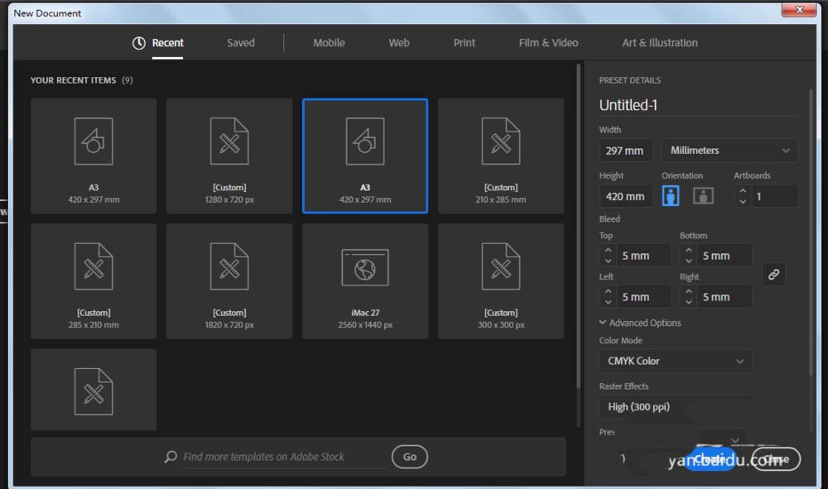Open the Print presets tab

click(x=465, y=43)
